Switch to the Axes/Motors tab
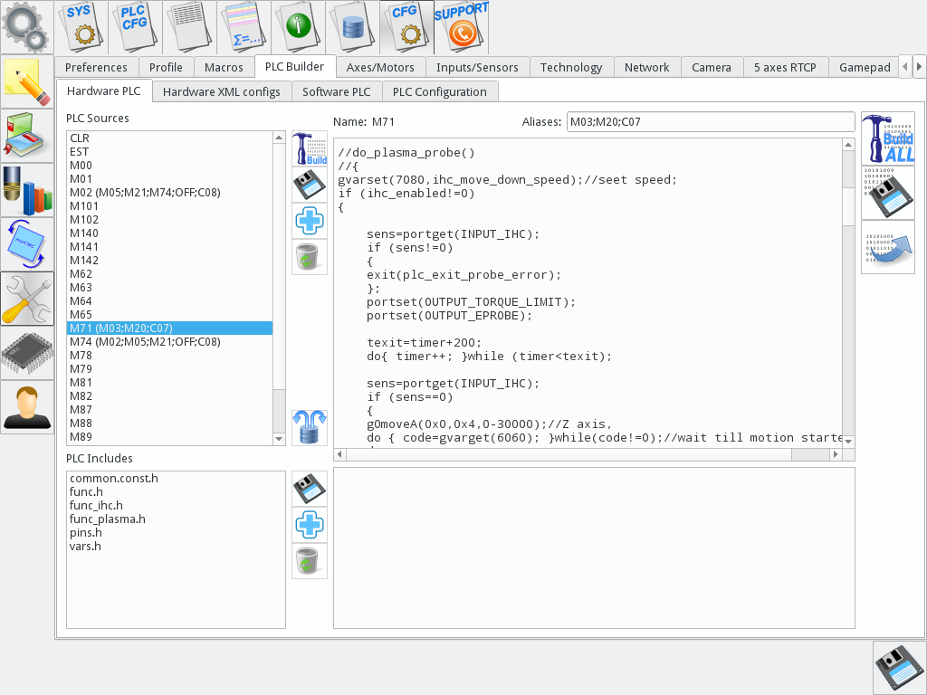Image resolution: width=927 pixels, height=695 pixels. point(380,67)
